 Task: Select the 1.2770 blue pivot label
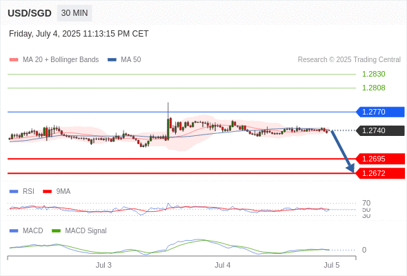(x=380, y=112)
